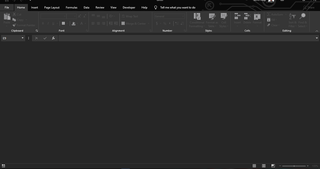Click the Delete cells icon
320x169 pixels.
247,16
